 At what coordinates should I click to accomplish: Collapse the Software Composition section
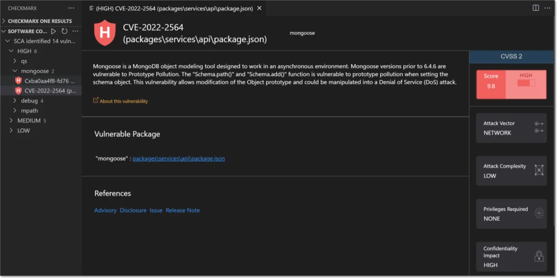[x=4, y=31]
